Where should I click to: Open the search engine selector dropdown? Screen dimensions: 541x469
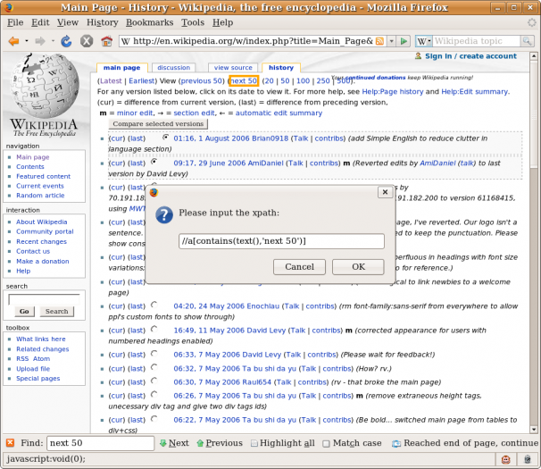pyautogui.click(x=424, y=41)
